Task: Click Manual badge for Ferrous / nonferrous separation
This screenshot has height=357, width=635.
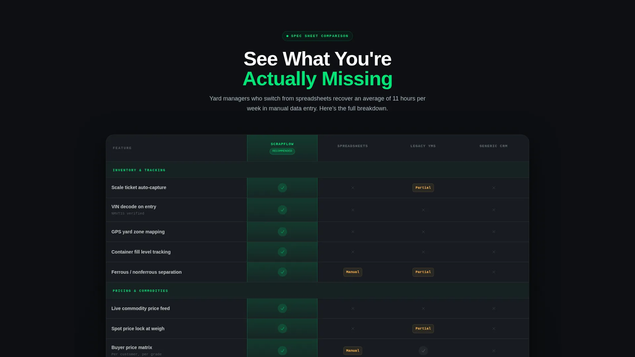Action: [x=353, y=272]
